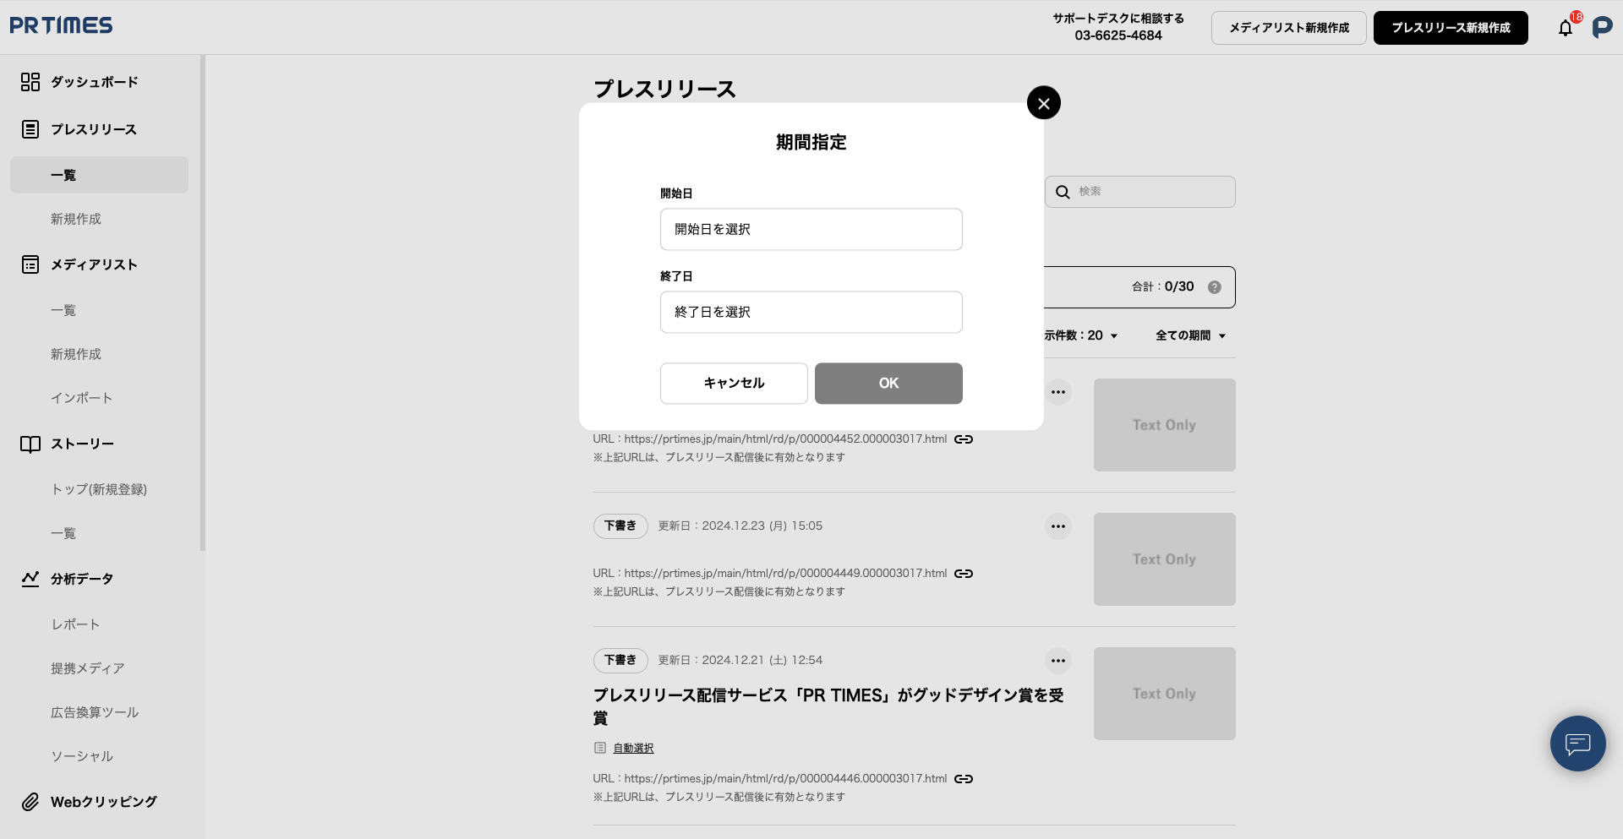Click the support phone number 03-6625-4684
This screenshot has height=839, width=1623.
coord(1118,35)
